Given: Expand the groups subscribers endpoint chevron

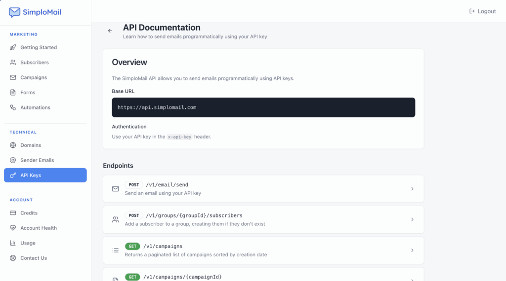Looking at the screenshot, I should 412,219.
